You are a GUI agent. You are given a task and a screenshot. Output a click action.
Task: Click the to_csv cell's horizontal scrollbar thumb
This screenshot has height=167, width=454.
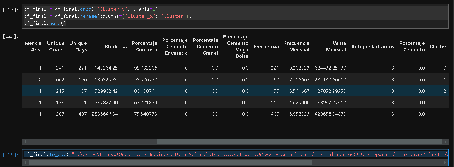pyautogui.click(x=170, y=162)
